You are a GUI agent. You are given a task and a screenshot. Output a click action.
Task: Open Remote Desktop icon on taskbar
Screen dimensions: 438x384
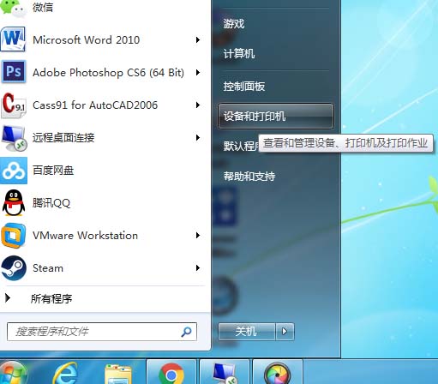click(225, 373)
